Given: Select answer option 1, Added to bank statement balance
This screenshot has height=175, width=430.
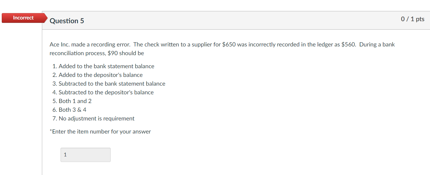Looking at the screenshot, I should pyautogui.click(x=106, y=66).
